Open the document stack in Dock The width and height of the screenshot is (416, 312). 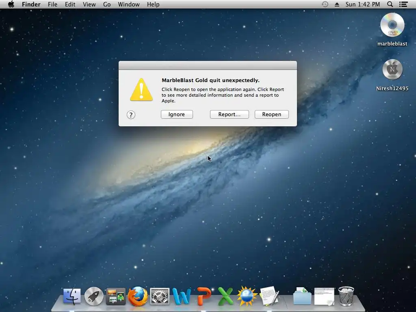coord(324,296)
